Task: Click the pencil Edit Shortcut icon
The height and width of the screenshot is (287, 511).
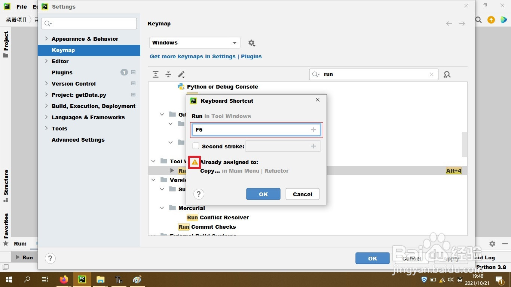Action: (181, 74)
